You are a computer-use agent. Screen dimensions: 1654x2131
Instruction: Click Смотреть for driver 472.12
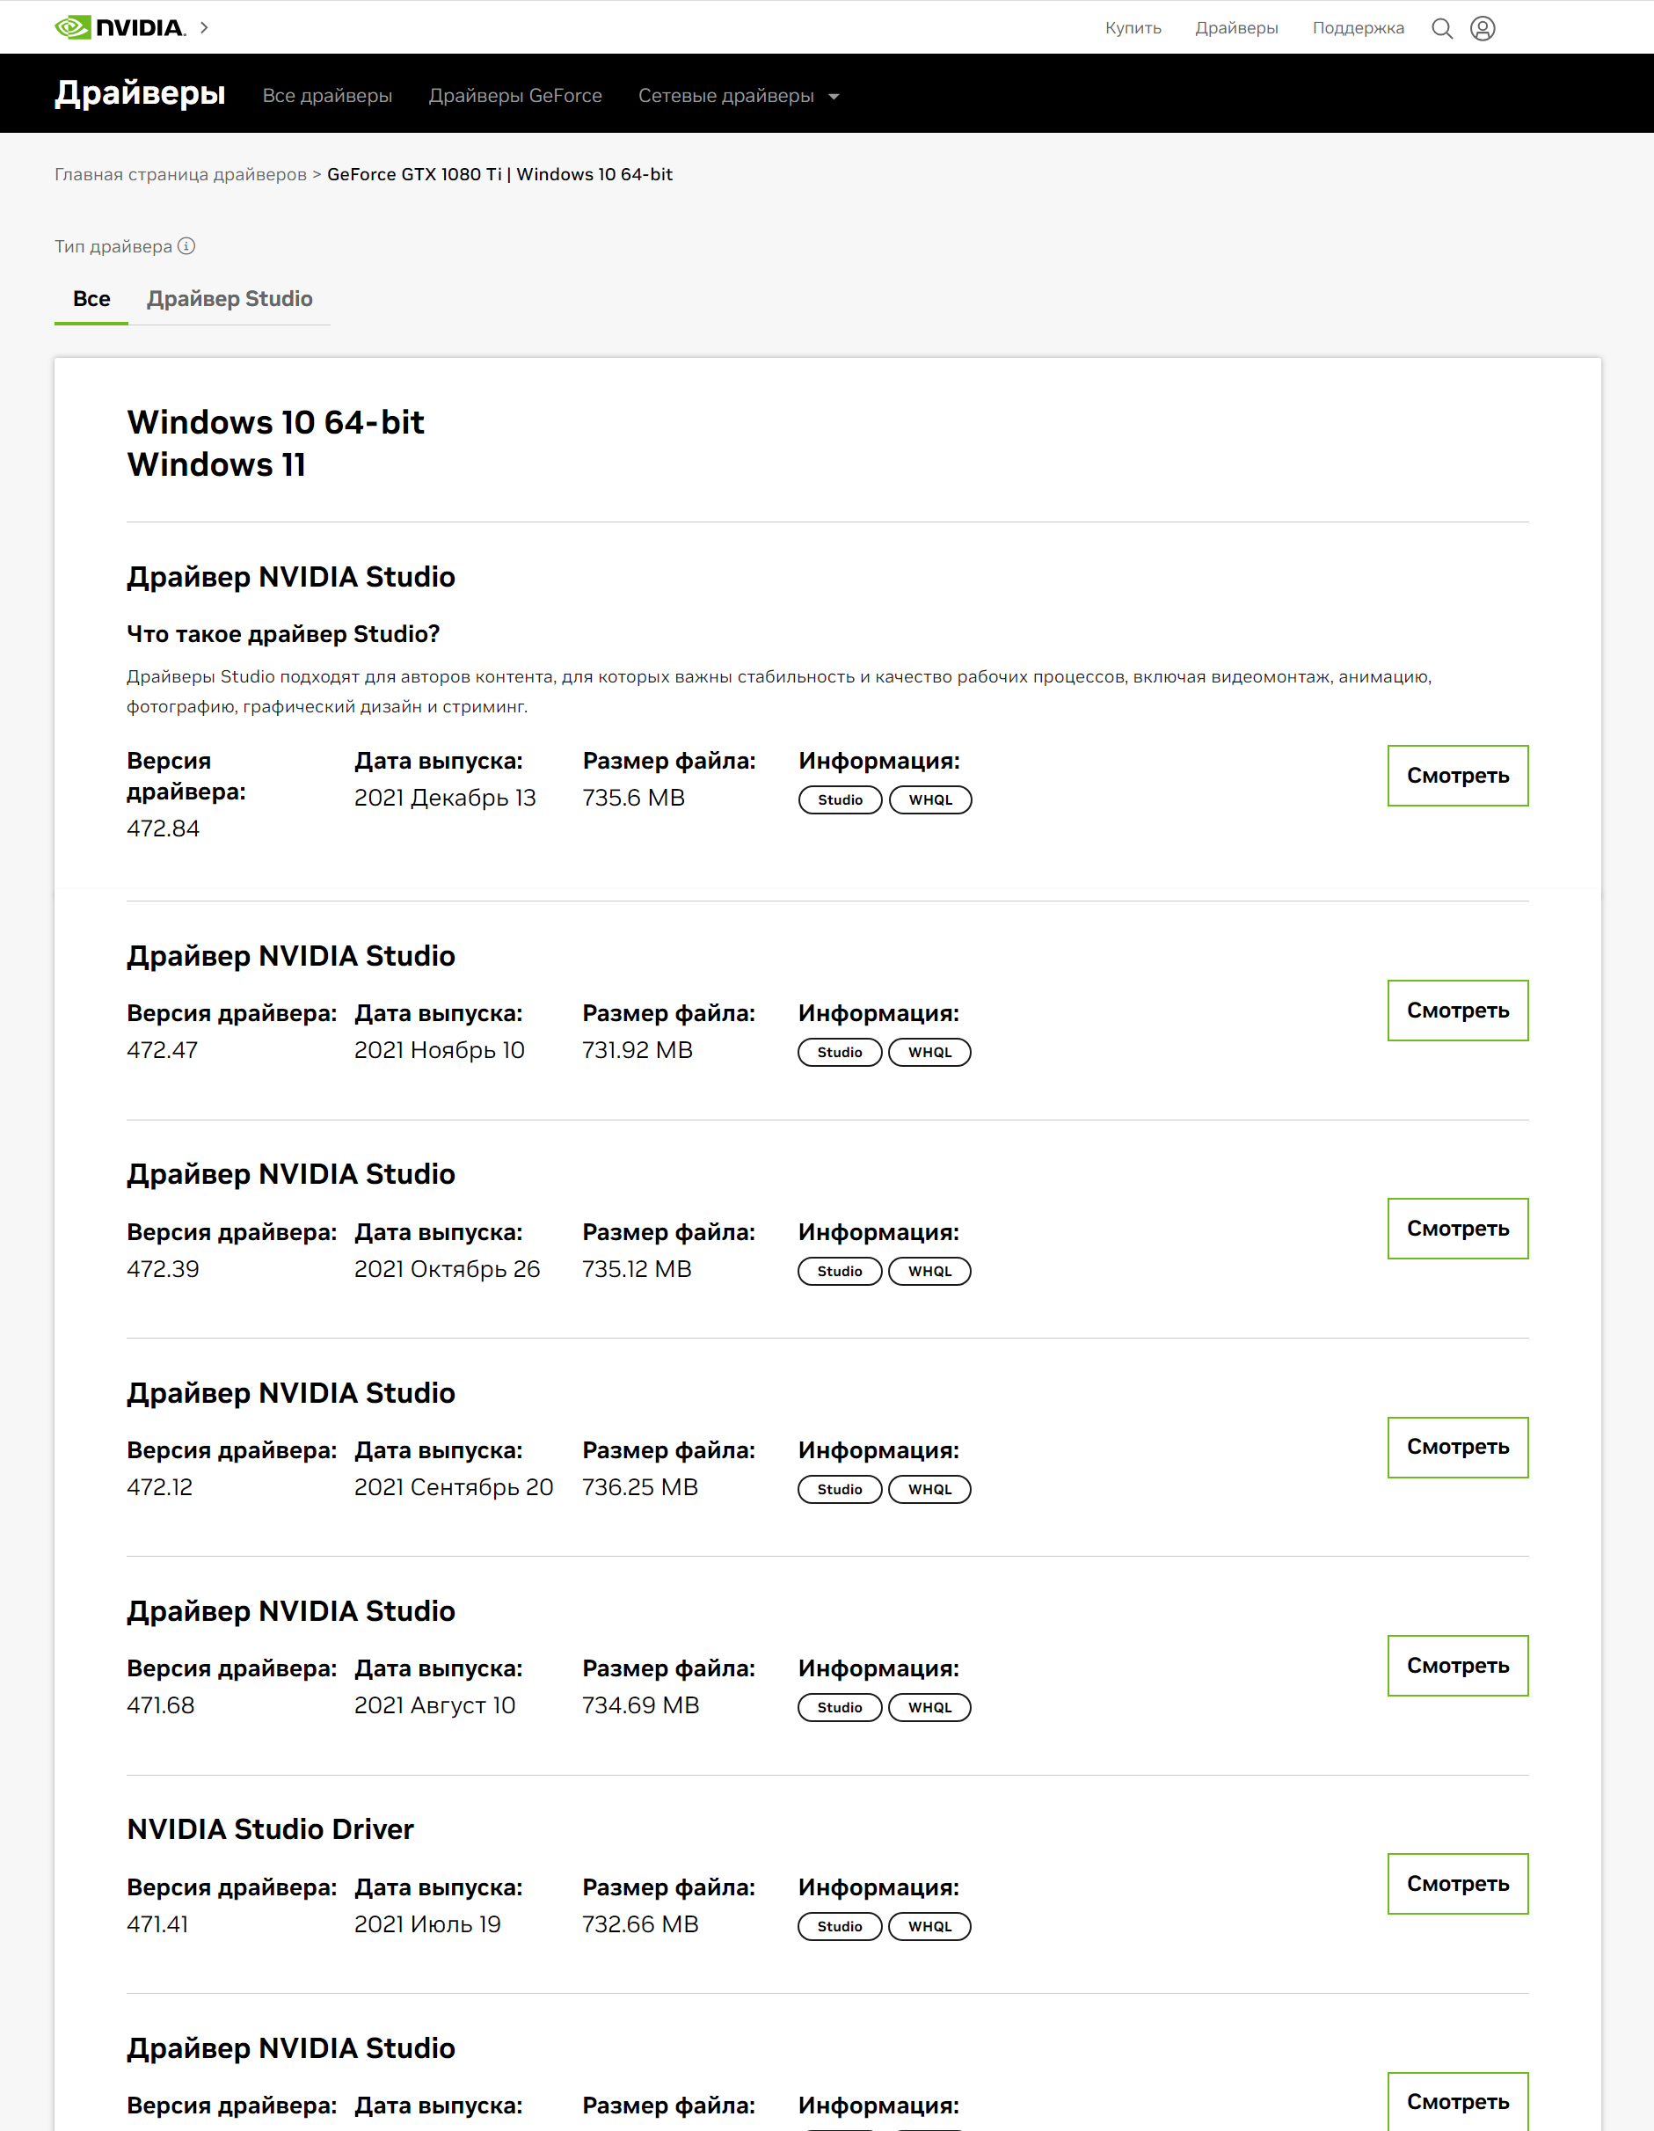click(1457, 1447)
